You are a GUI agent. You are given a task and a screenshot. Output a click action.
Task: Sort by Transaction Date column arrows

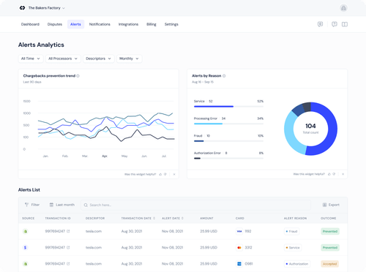[154, 218]
